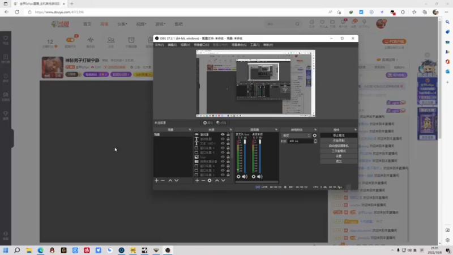453x255 pixels.
Task: Open Windows Start menu on the taskbar
Action: (x=6, y=250)
